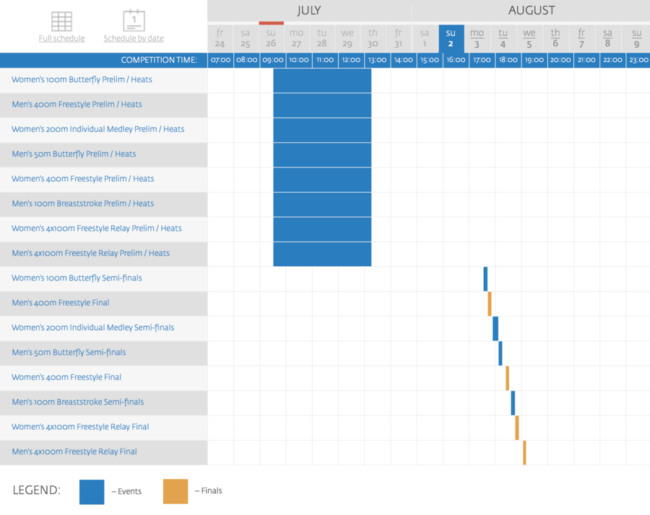Viewport: 650px width, 515px height.
Task: Choose Wednesday August 5 in date strip
Action: pyautogui.click(x=529, y=38)
